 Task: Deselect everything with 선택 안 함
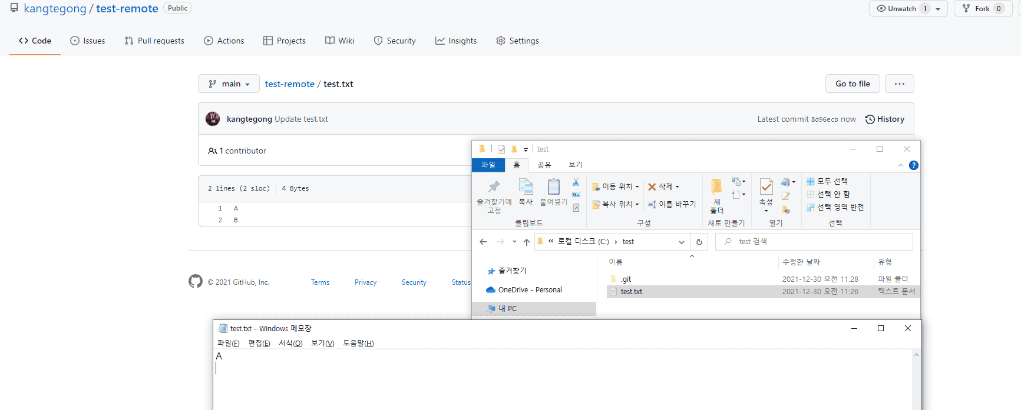828,194
